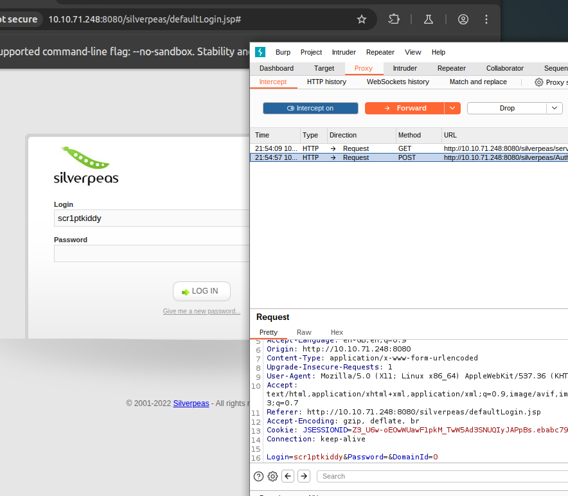Switch to the Target tab
568x496 pixels.
[x=324, y=68]
